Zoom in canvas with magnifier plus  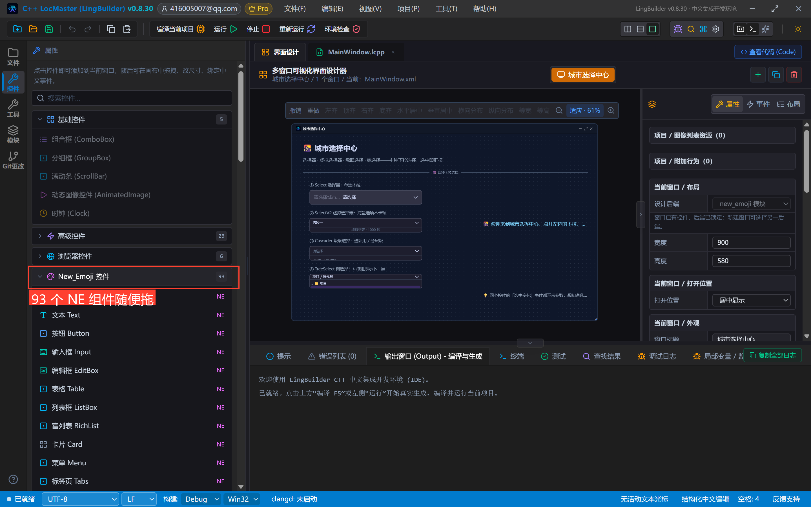coord(611,111)
